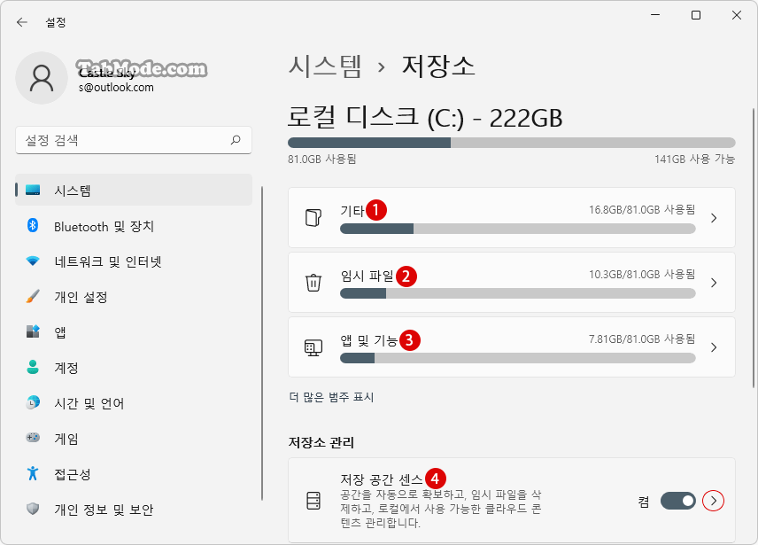Click the 앱 및 기능 monitor icon

point(313,347)
